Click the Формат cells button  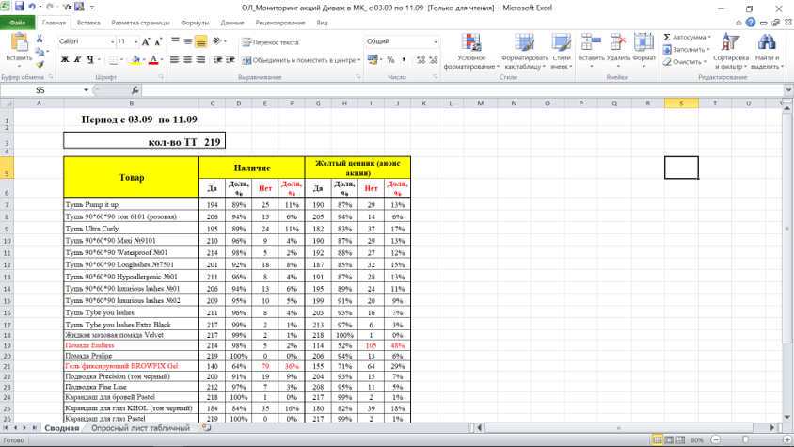(x=644, y=51)
